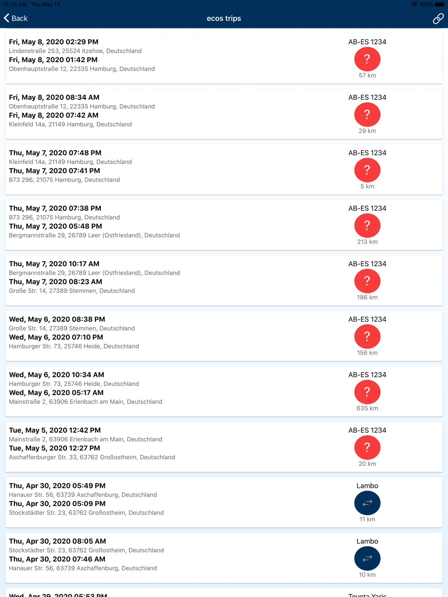Tap the red question mark for the 186 km trip
448x597 pixels.
pyautogui.click(x=367, y=281)
